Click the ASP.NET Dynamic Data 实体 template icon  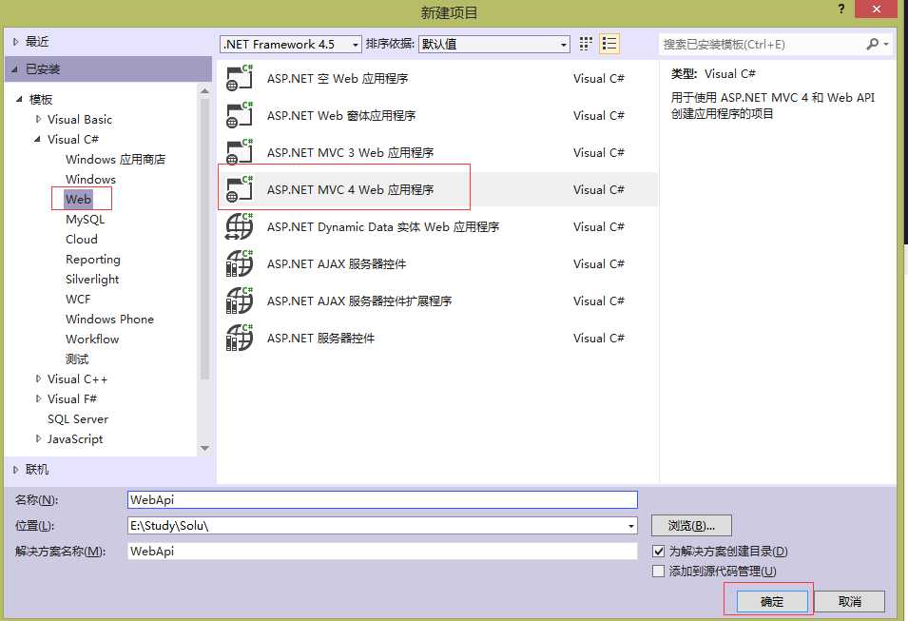(x=240, y=226)
